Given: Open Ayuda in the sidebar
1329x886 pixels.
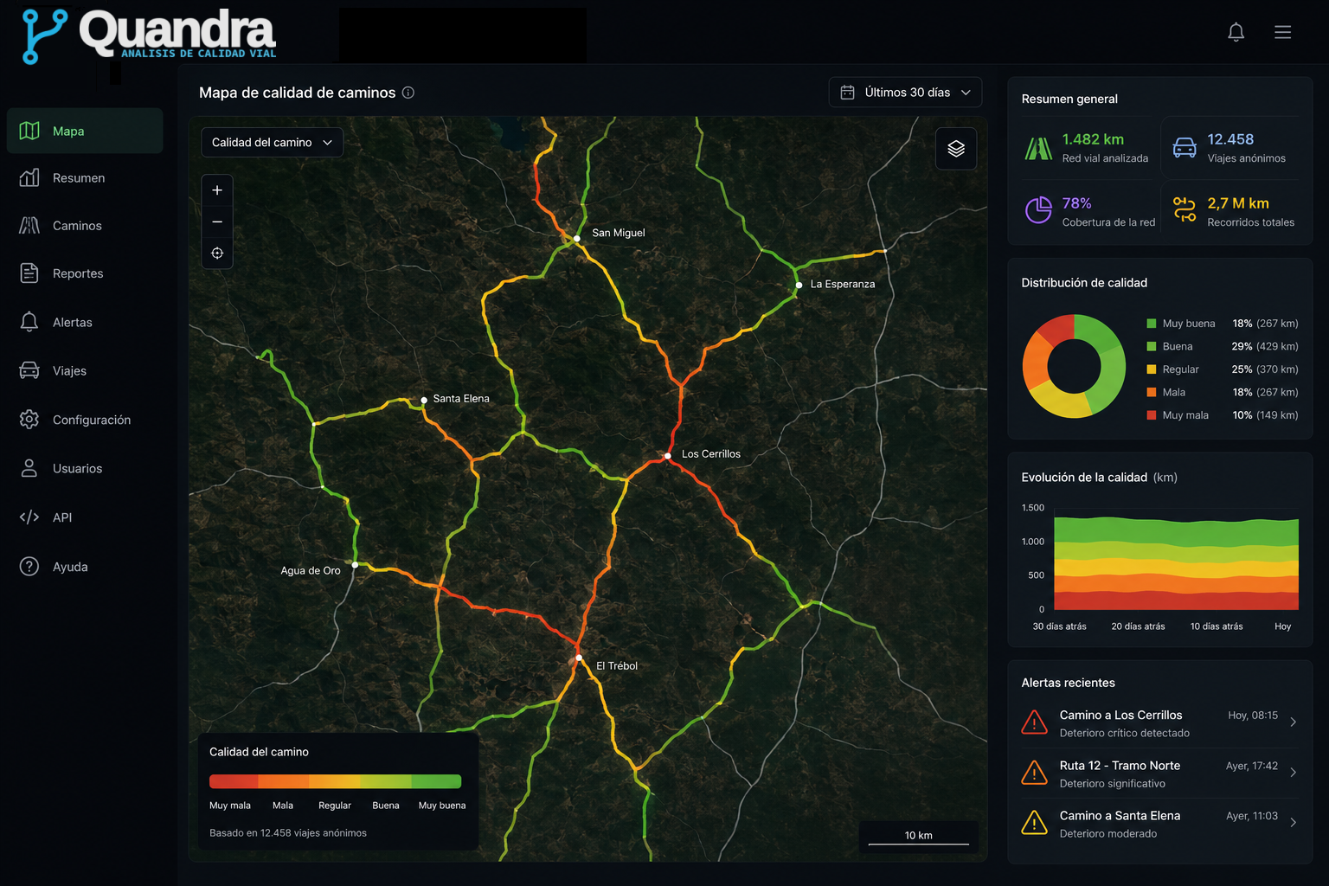Looking at the screenshot, I should (85, 567).
